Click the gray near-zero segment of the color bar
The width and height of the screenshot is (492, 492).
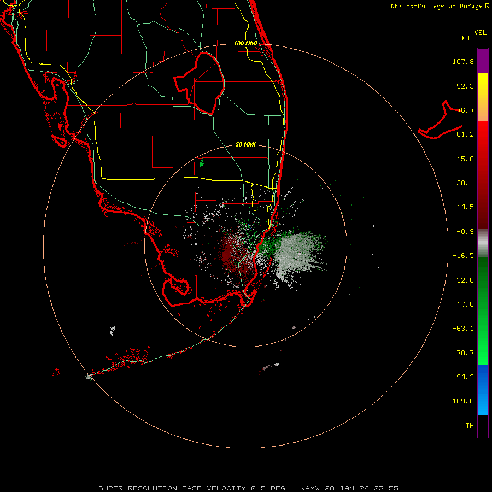point(483,243)
